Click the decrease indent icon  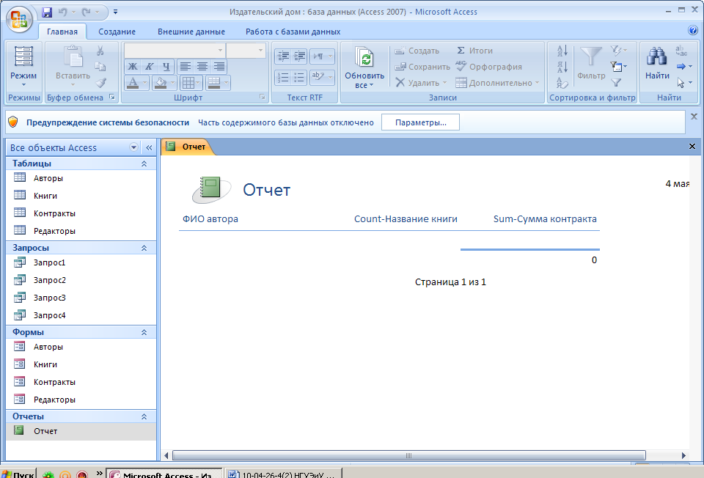[x=283, y=56]
